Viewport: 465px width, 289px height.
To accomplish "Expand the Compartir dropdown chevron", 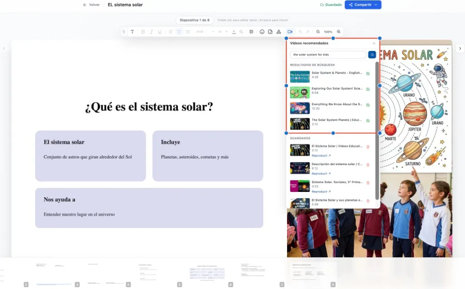I will (x=376, y=5).
